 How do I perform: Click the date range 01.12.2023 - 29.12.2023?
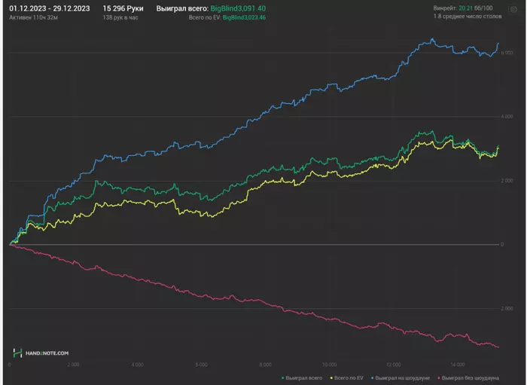tap(50, 8)
